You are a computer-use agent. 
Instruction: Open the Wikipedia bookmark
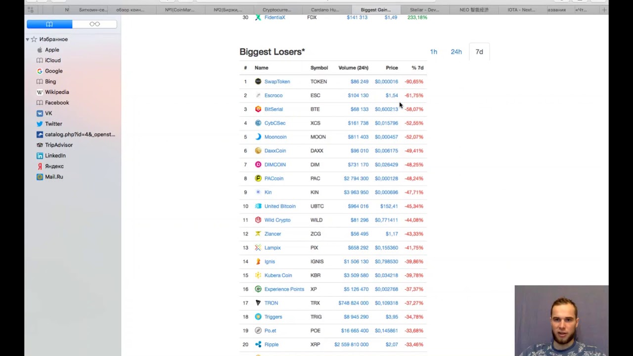[57, 92]
